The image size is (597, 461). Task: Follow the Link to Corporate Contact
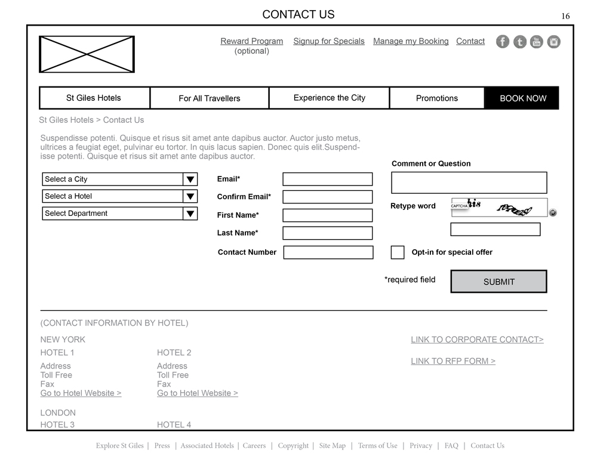(x=477, y=339)
